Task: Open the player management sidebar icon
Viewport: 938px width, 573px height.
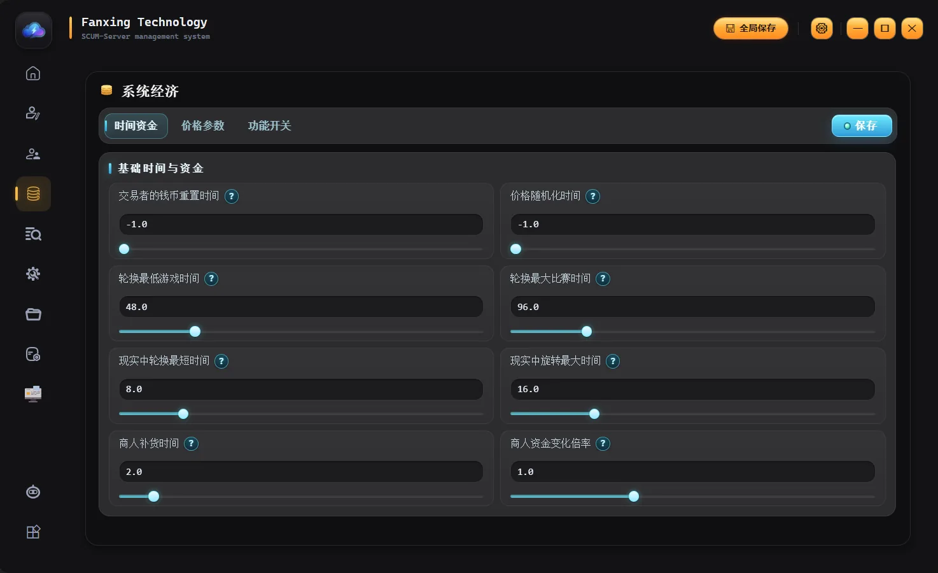Action: [x=33, y=153]
